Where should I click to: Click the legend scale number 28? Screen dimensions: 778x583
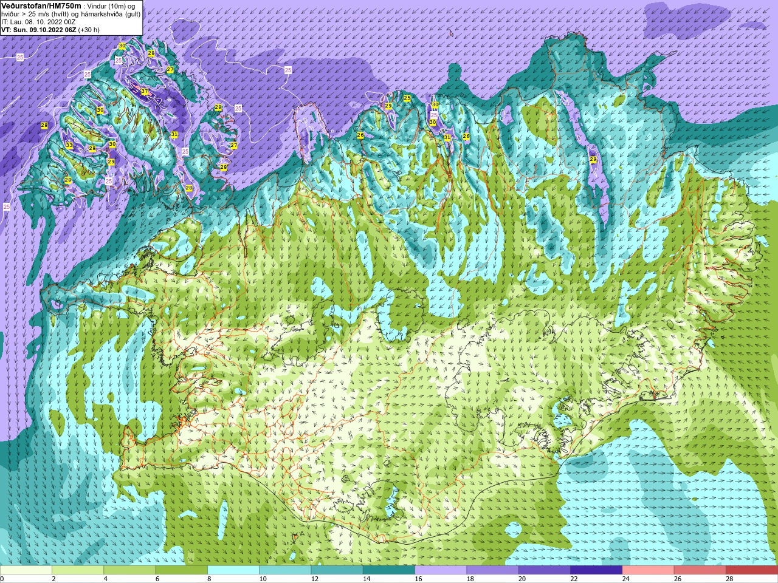click(x=730, y=579)
